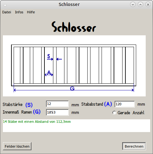Click the Schlosser logo heading
Image resolution: width=153 pixels, height=154 pixels.
pos(74,27)
